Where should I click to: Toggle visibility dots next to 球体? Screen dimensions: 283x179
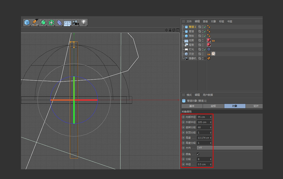click(x=203, y=36)
